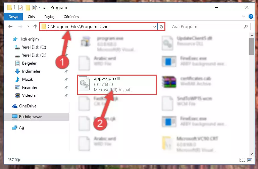Click the vertical scrollbar thumb
This screenshot has height=169, width=258.
[x=252, y=47]
